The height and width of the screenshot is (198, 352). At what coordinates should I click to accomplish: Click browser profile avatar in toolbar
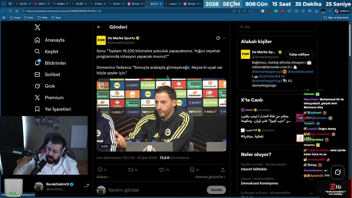click(x=323, y=11)
